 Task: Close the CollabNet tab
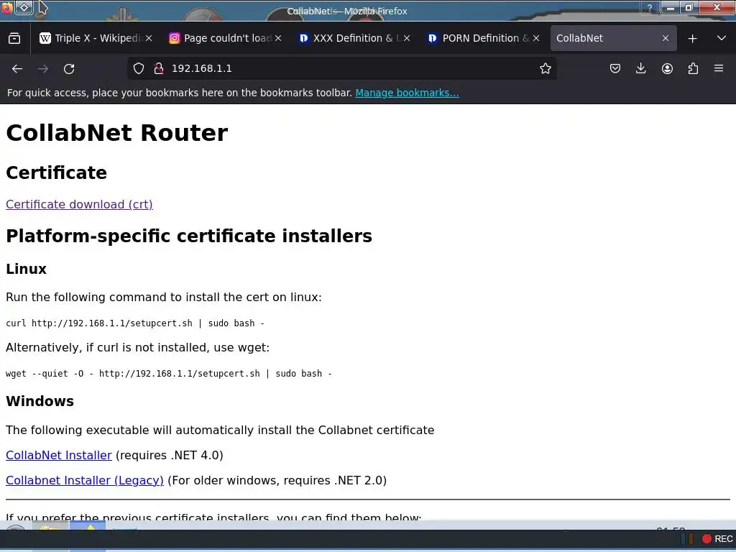click(666, 39)
